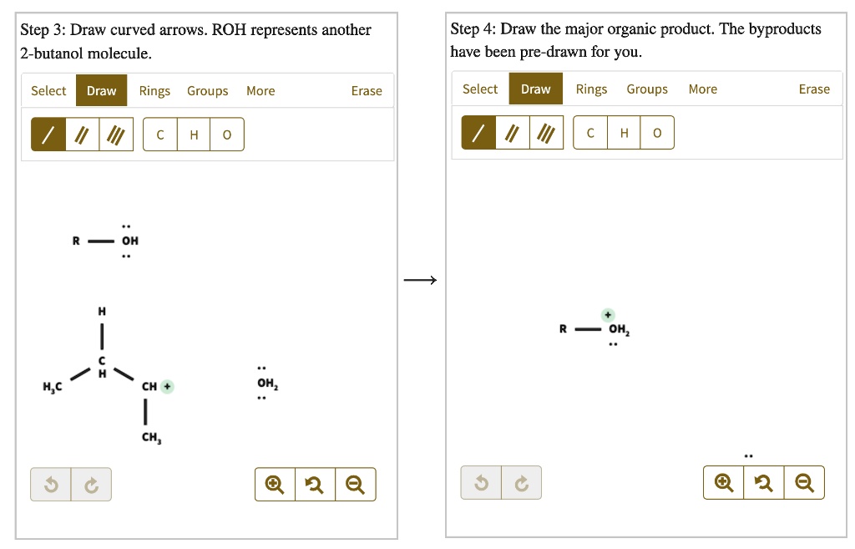Viewport: 855px width, 549px height.
Task: Open the Groups menu in Step 4
Action: (647, 89)
